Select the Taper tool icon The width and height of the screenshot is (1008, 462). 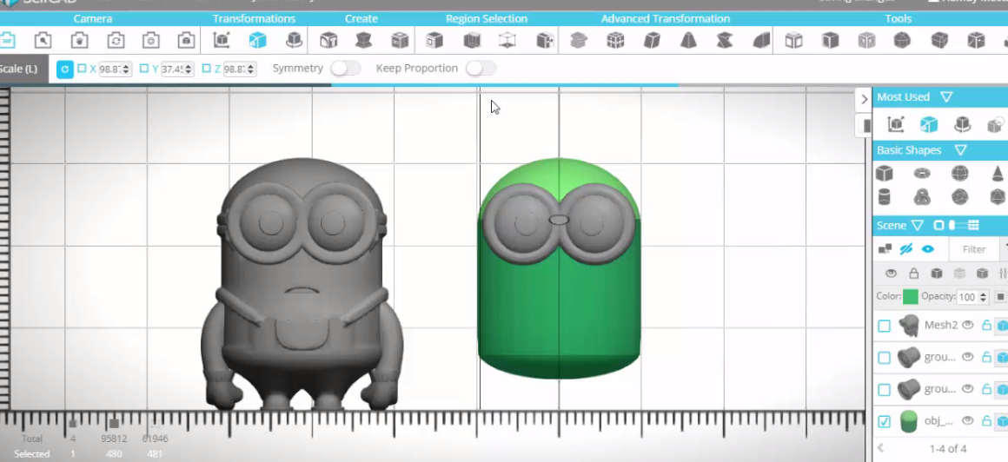688,41
